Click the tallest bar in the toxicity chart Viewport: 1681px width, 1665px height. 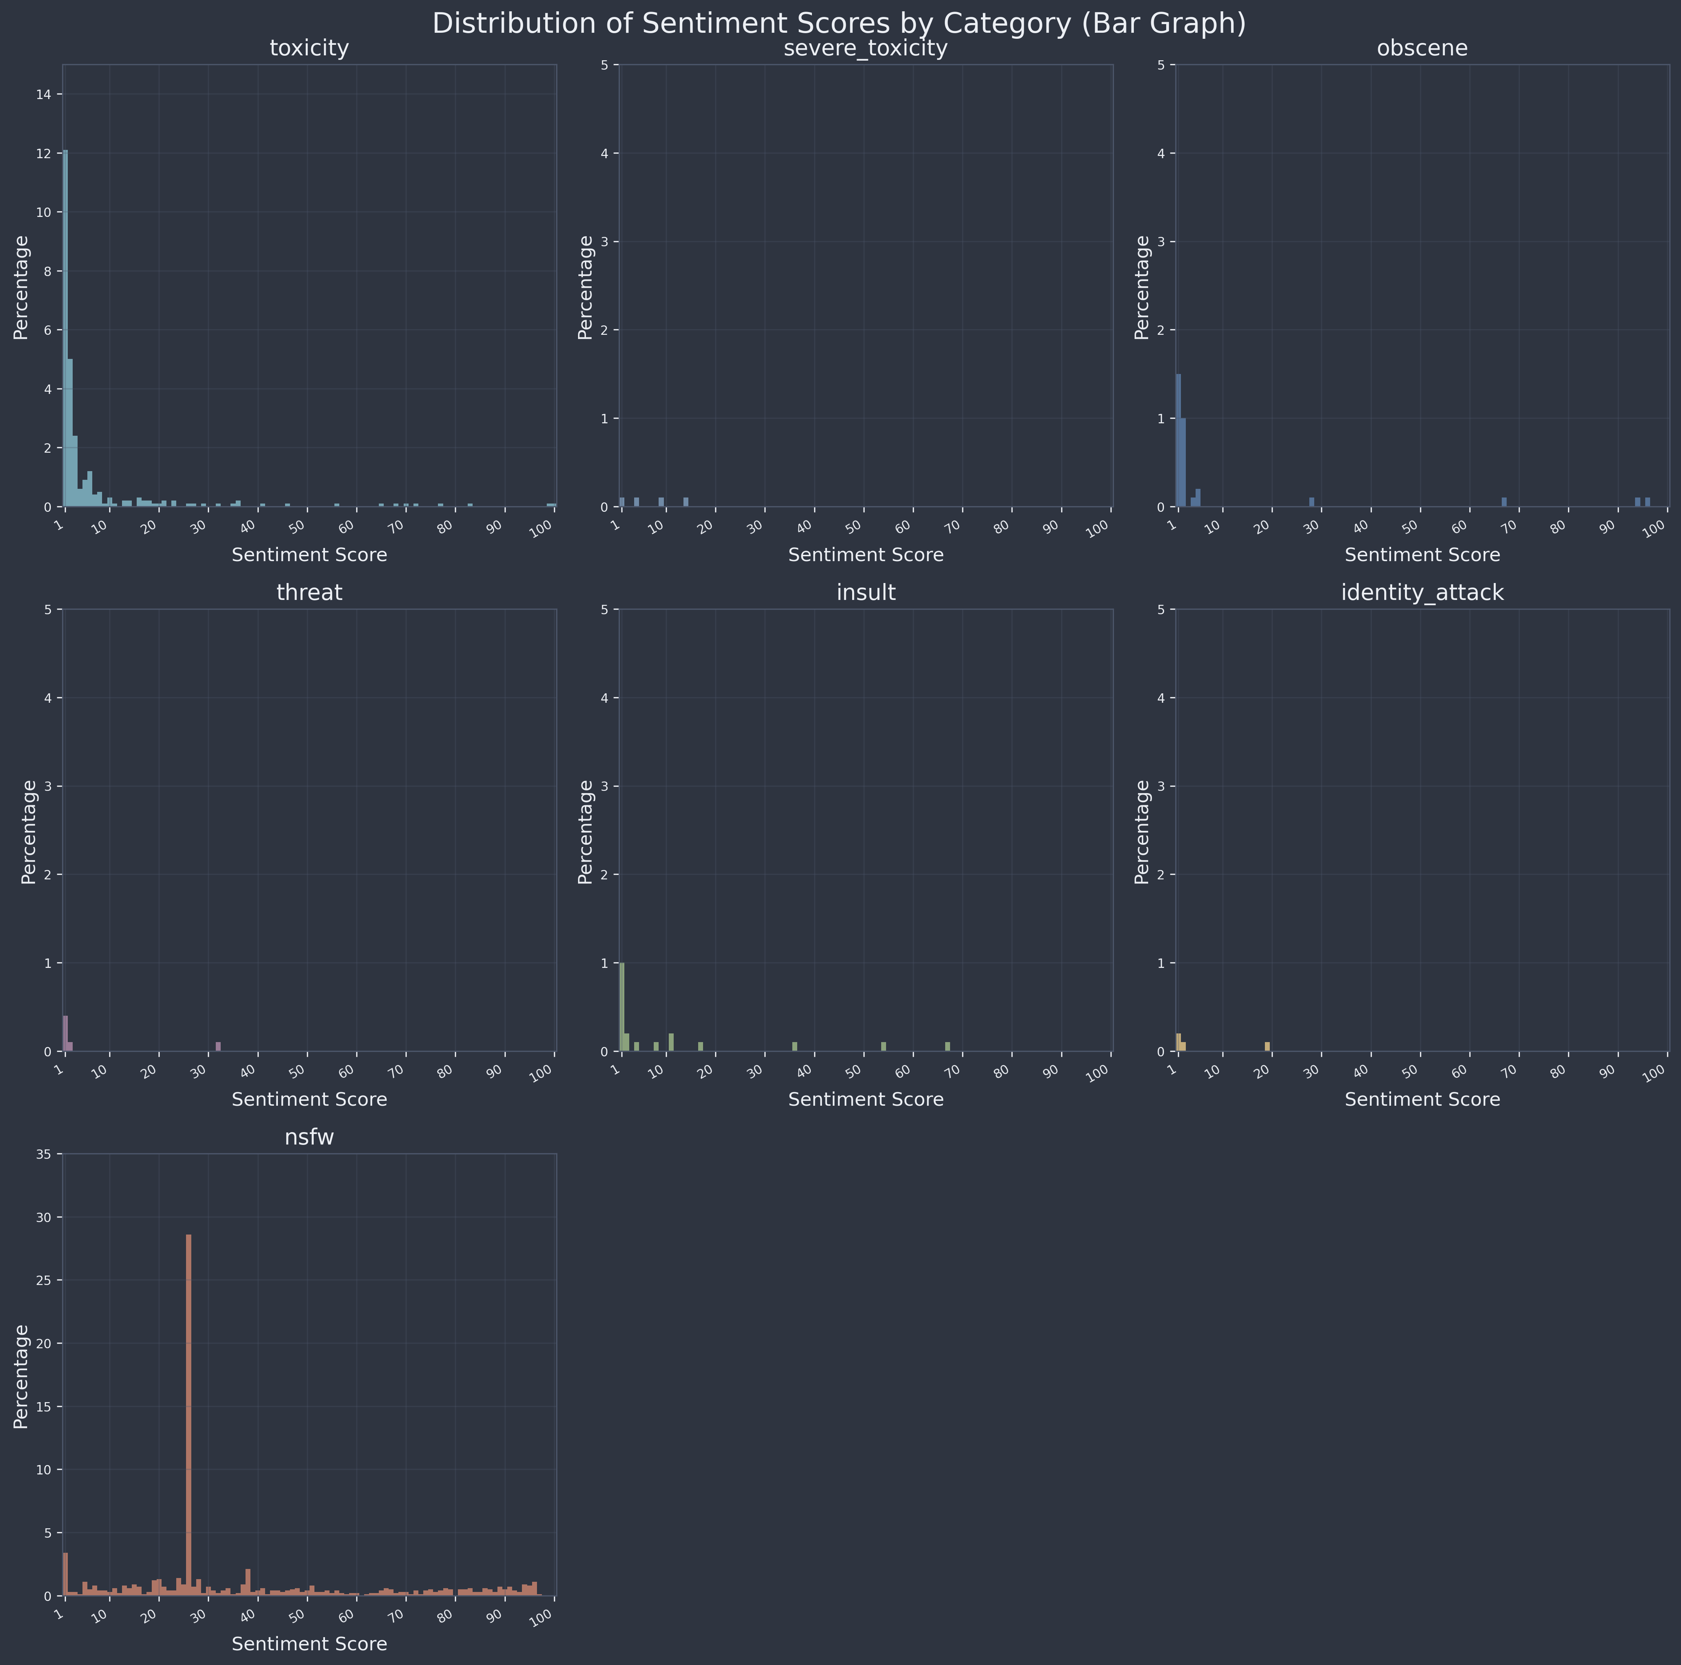pyautogui.click(x=65, y=328)
